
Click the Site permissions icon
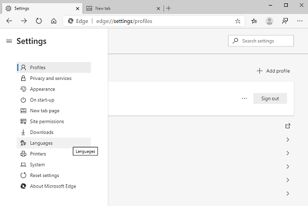pos(23,121)
